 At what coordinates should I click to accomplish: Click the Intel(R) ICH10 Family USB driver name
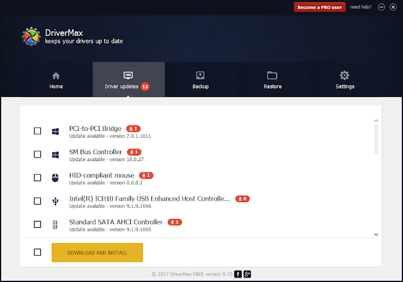tap(150, 198)
